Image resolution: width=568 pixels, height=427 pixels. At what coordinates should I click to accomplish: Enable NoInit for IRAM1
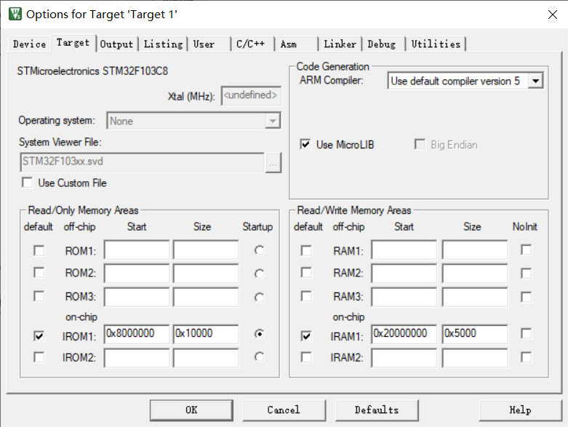526,333
